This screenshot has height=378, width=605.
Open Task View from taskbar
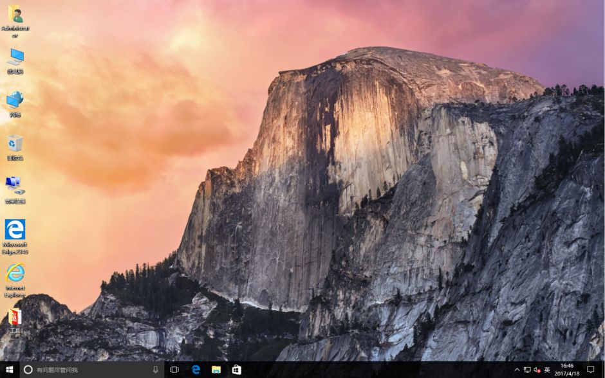coord(174,370)
